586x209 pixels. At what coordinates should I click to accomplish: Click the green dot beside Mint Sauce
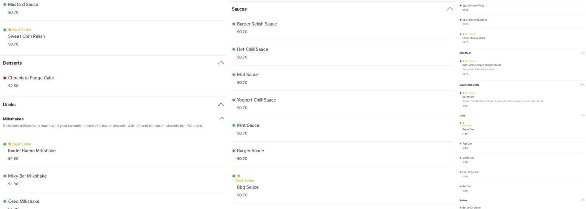(234, 125)
